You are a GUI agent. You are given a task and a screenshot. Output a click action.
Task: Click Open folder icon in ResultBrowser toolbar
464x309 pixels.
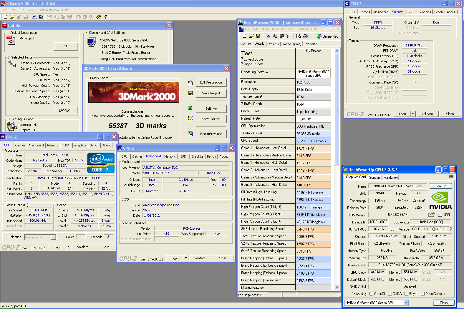pyautogui.click(x=251, y=36)
